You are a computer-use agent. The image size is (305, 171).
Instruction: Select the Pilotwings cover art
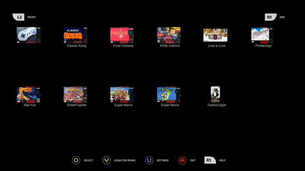tap(262, 35)
